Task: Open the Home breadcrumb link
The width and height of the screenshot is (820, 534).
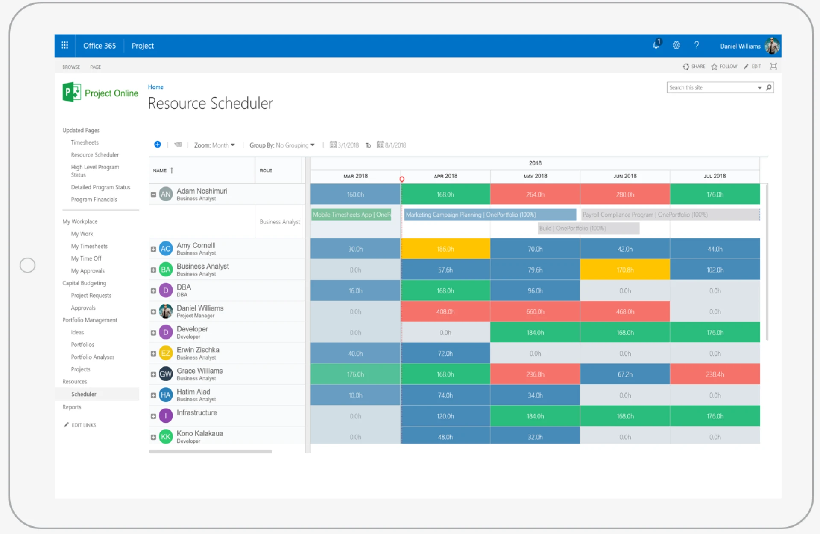Action: (155, 87)
